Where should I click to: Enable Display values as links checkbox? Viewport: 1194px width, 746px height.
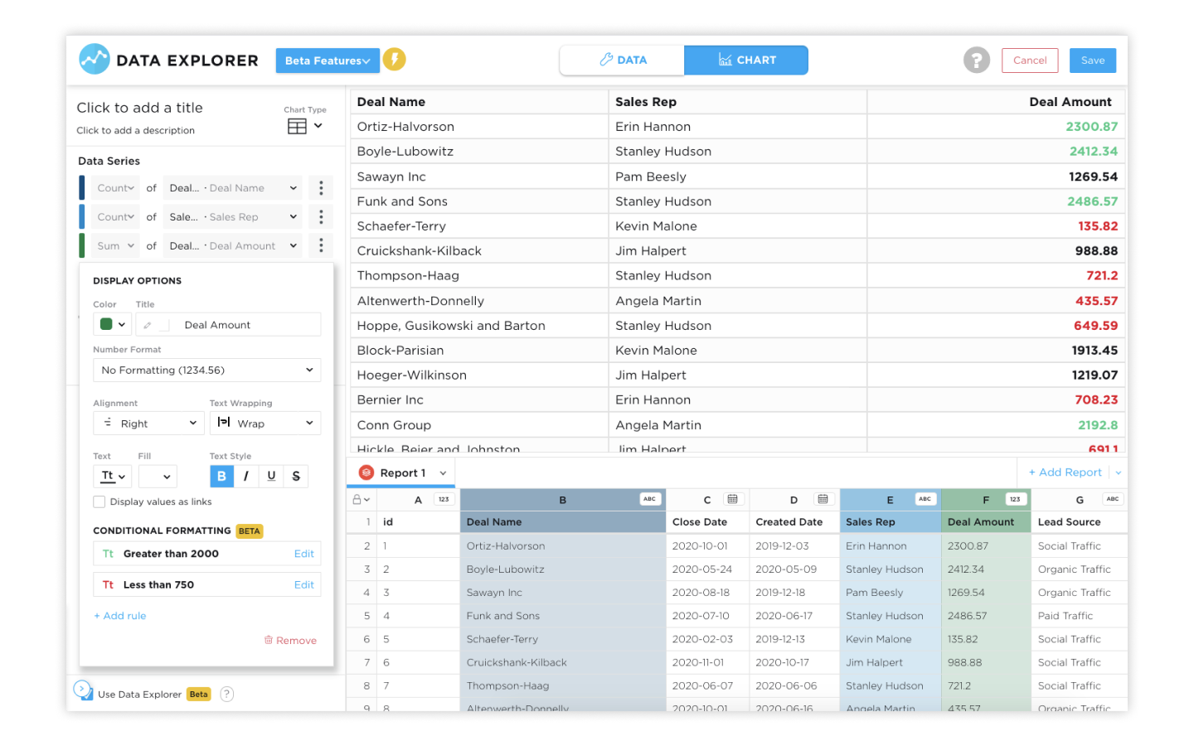click(99, 502)
